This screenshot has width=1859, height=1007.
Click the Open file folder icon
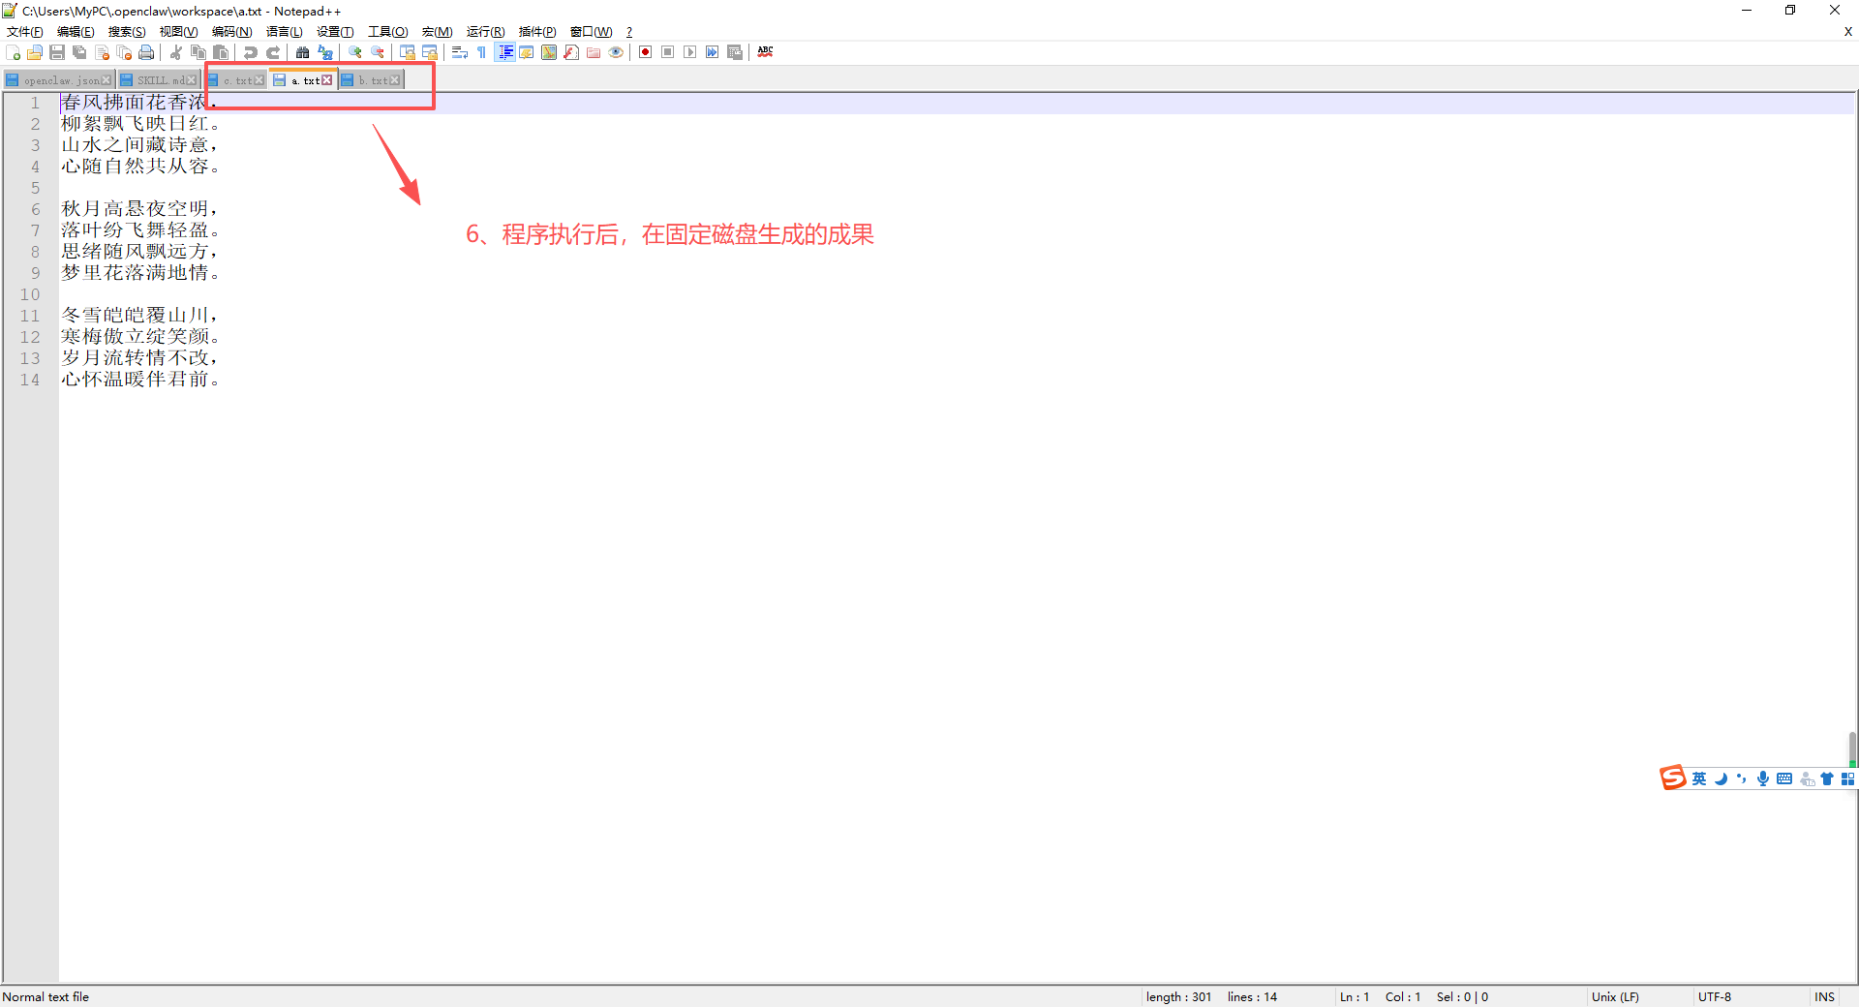35,52
